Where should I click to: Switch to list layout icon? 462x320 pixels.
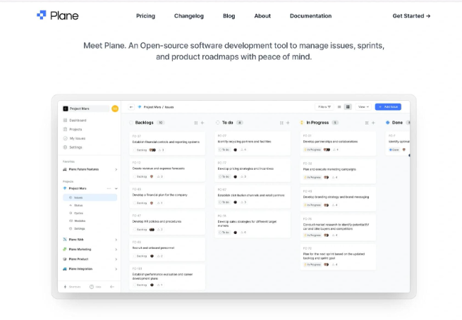click(339, 107)
